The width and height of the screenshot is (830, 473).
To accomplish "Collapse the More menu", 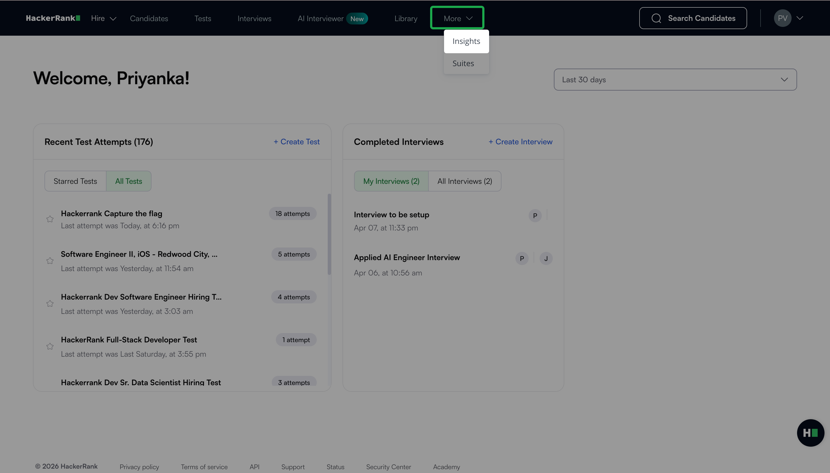I will [457, 18].
